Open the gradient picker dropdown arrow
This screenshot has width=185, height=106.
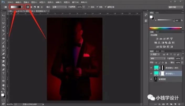[x=22, y=7]
